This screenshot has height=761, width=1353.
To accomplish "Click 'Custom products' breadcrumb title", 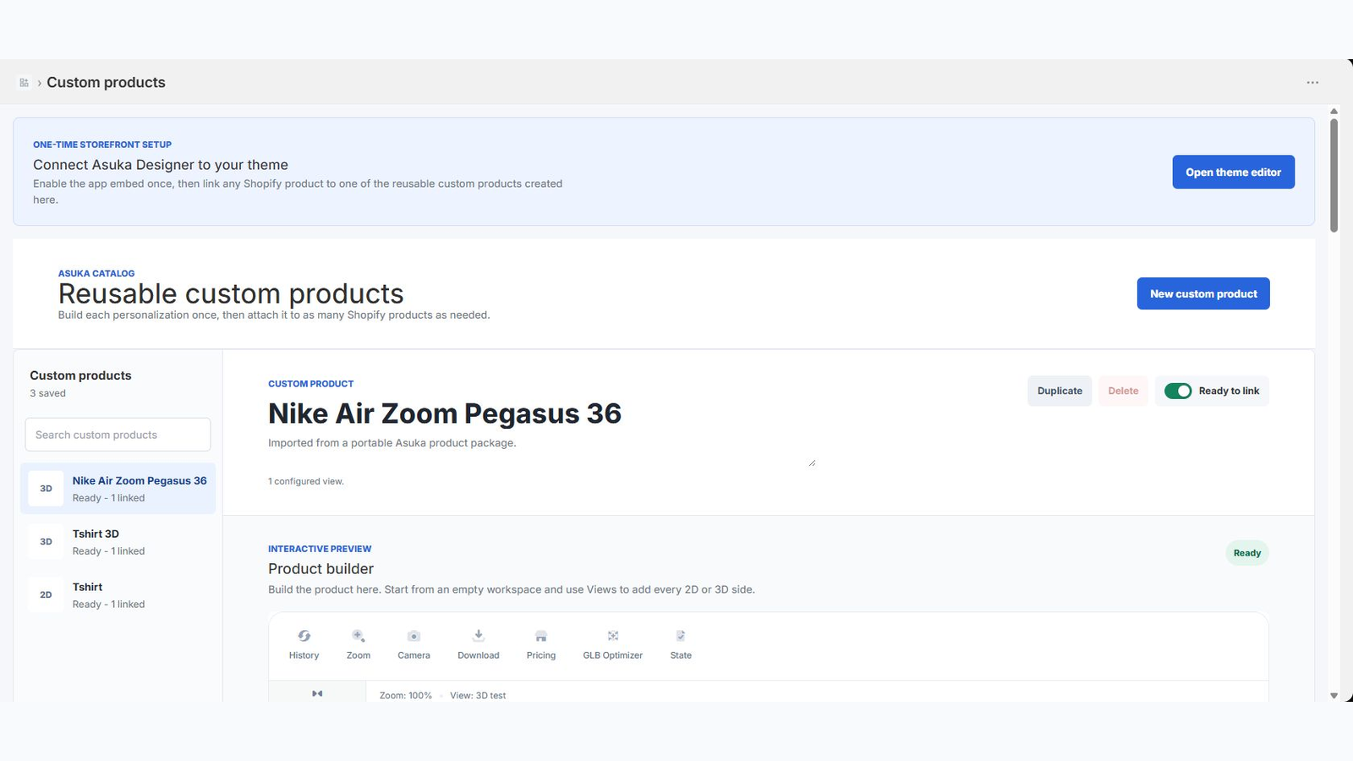I will pos(106,83).
